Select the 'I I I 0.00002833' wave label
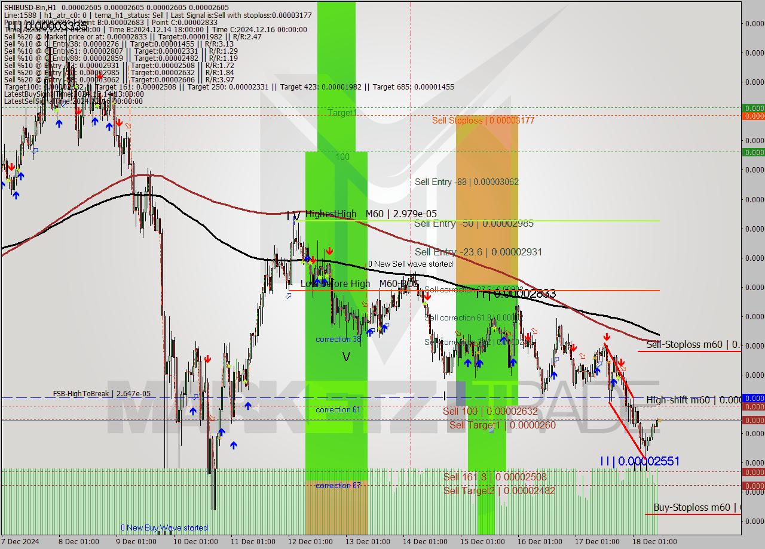This screenshot has width=765, height=549. (x=516, y=294)
